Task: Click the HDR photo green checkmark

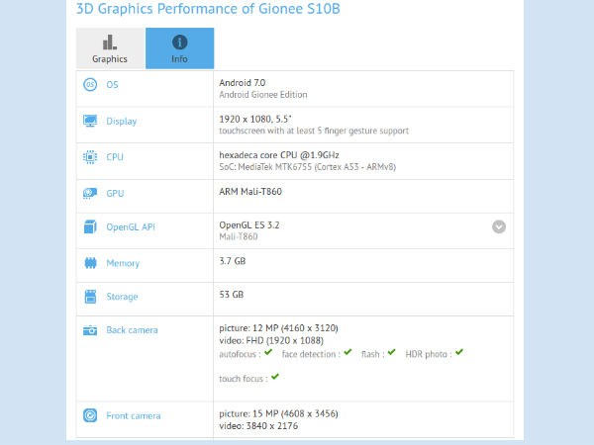Action: 459,352
